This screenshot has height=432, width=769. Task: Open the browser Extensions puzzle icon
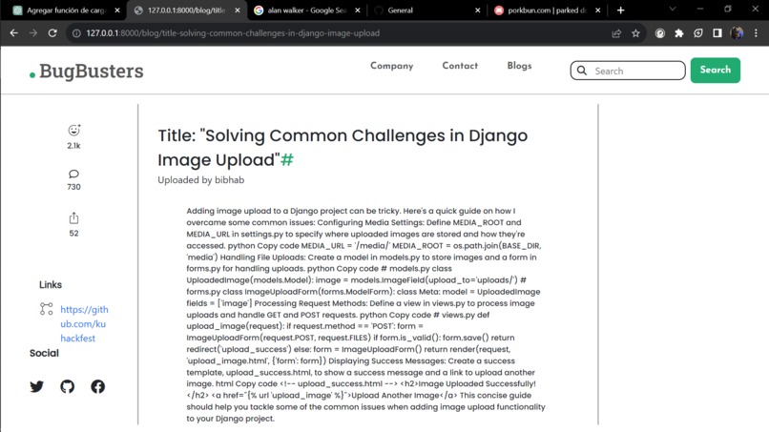point(678,33)
